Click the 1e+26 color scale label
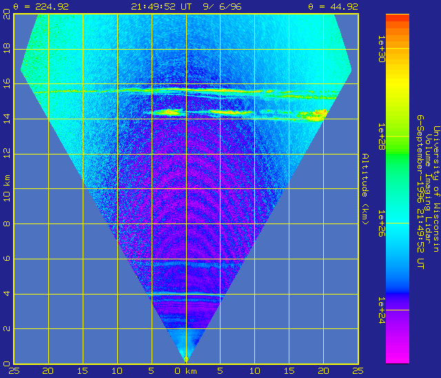The image size is (441, 378). point(381,223)
